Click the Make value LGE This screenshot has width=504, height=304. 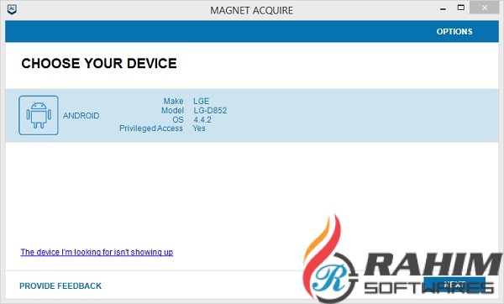tap(202, 102)
